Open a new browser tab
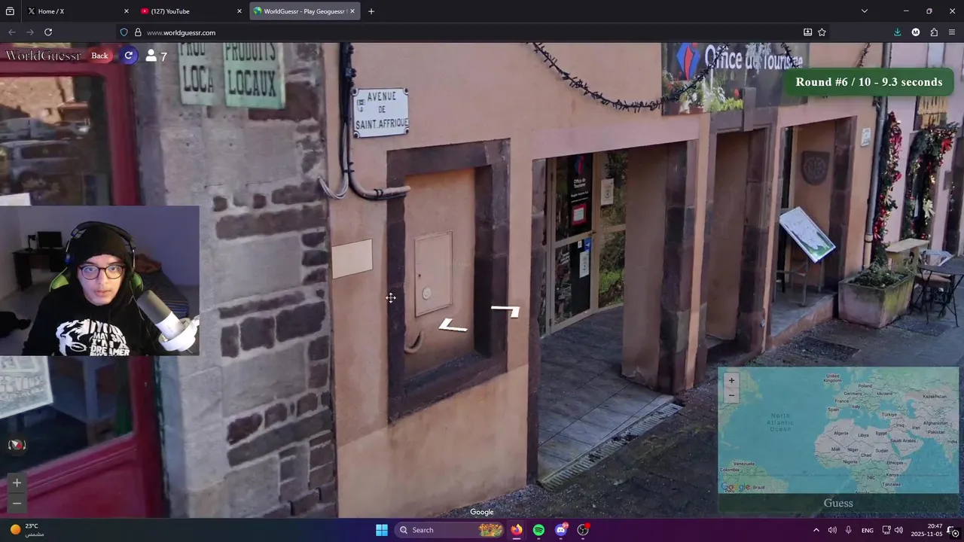Viewport: 964px width, 542px height. [x=371, y=11]
